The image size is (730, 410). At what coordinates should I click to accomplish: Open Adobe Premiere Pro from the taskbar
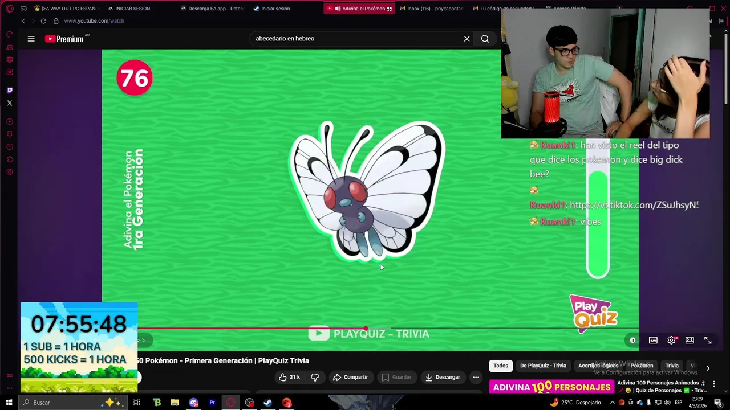(x=212, y=403)
